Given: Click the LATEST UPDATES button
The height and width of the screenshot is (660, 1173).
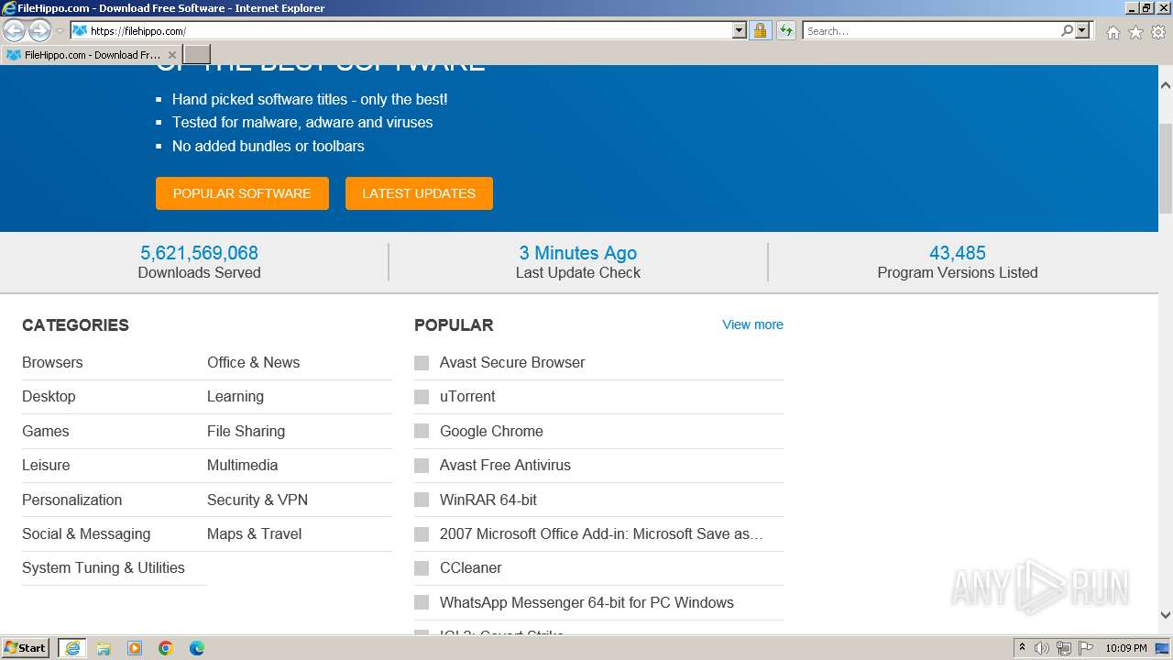Looking at the screenshot, I should (419, 193).
